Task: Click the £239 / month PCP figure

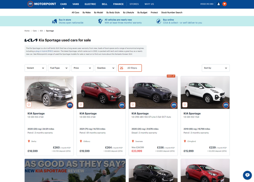Action: (x=218, y=147)
